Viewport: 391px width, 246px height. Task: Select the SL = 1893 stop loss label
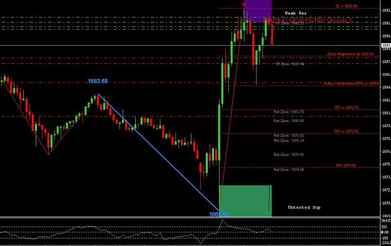point(347,6)
